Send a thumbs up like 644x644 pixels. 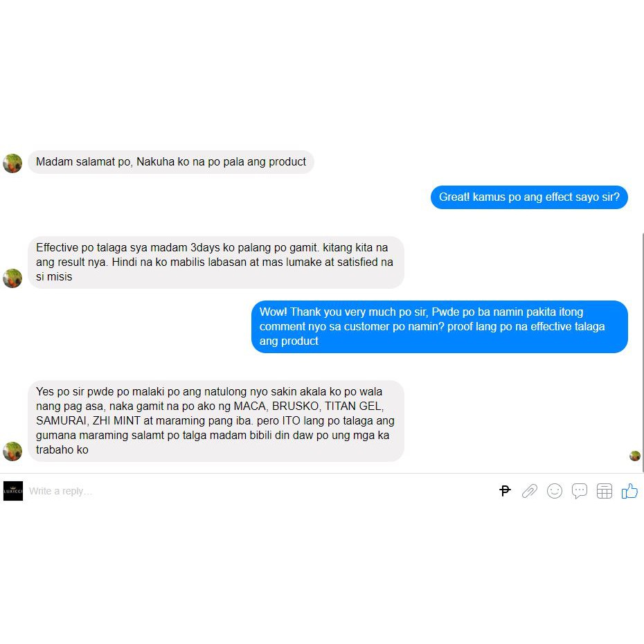pos(629,490)
